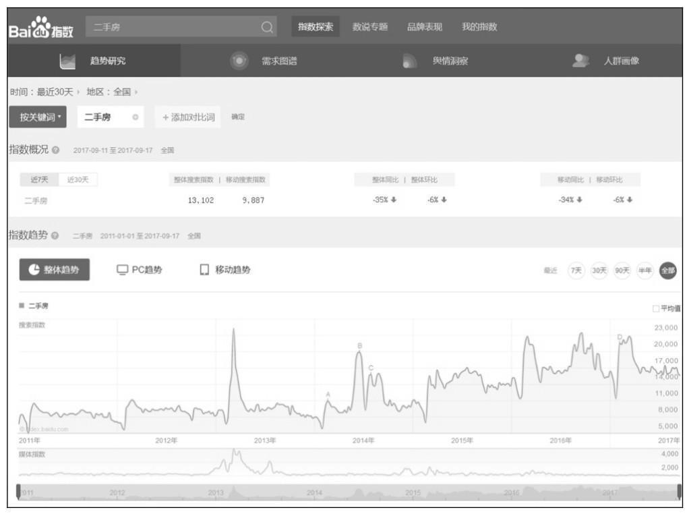Image resolution: width=689 pixels, height=514 pixels.
Task: Click 2014 on the bottom timeline range bar
Action: [x=314, y=492]
